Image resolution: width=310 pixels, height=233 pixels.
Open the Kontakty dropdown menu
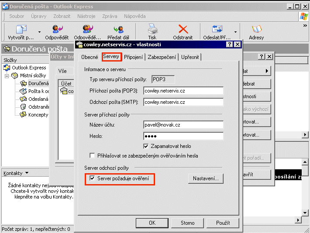point(27,173)
